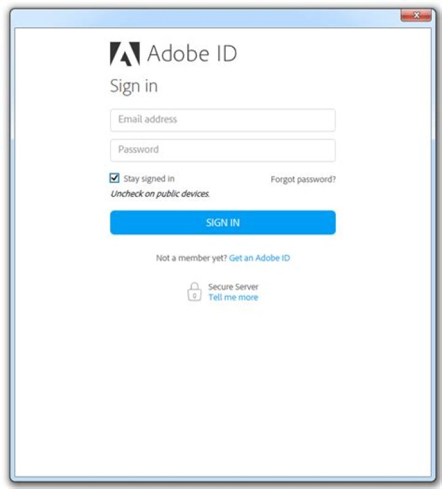Click the "Sign in" heading above the form
This screenshot has width=442, height=489.
point(134,86)
